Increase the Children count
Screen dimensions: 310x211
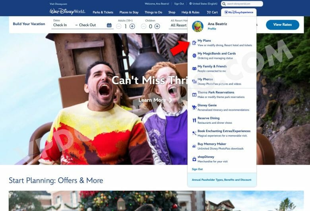[157, 26]
